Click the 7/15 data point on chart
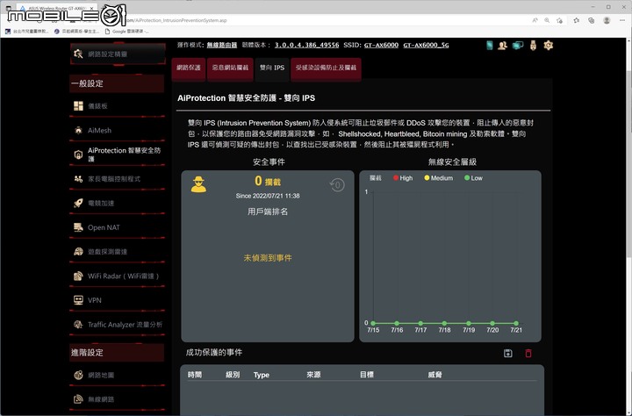Image resolution: width=632 pixels, height=416 pixels. 373,323
